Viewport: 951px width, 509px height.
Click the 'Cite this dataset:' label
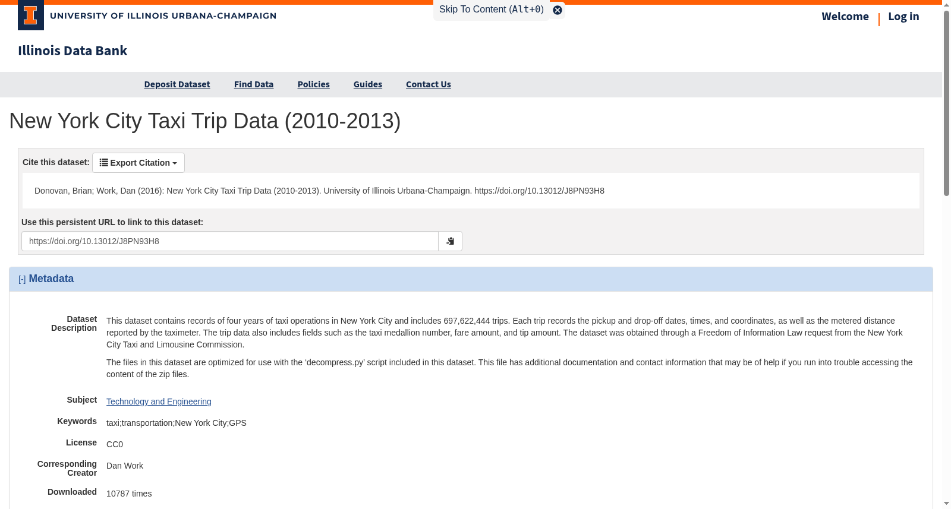[x=56, y=162]
